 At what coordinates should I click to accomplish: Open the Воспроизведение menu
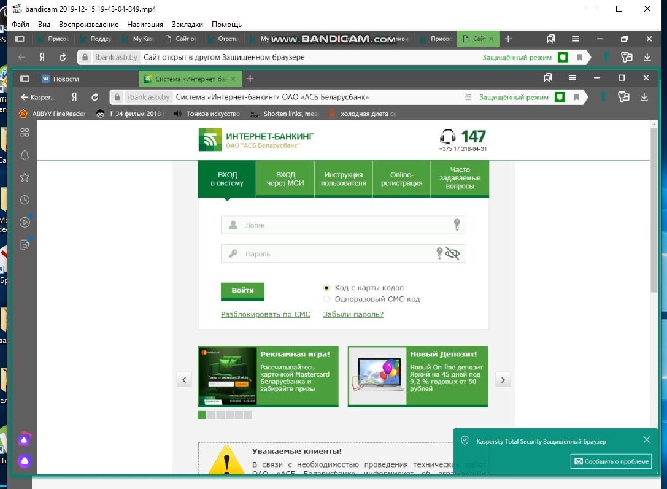click(x=88, y=25)
